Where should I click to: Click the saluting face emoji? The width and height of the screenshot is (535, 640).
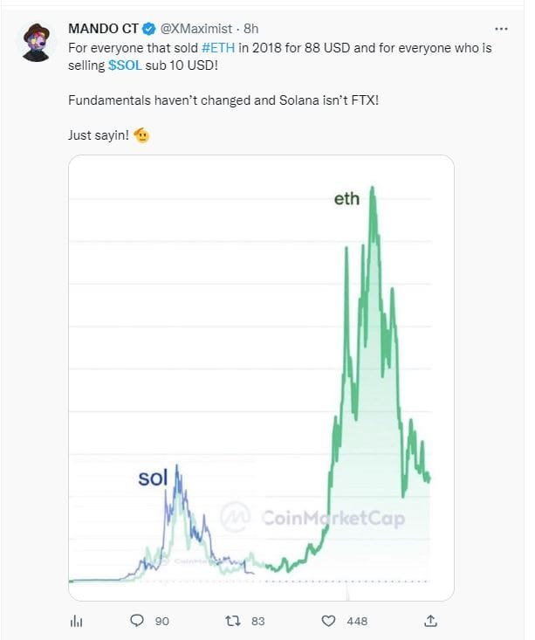(141, 135)
